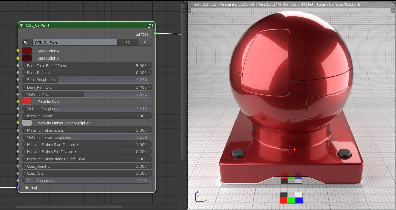This screenshot has width=396, height=210.
Task: Click the Coat_Weight right stepper arrow
Action: [x=149, y=166]
